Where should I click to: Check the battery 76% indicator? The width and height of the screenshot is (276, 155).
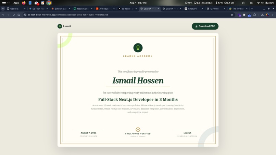[x=189, y=3]
